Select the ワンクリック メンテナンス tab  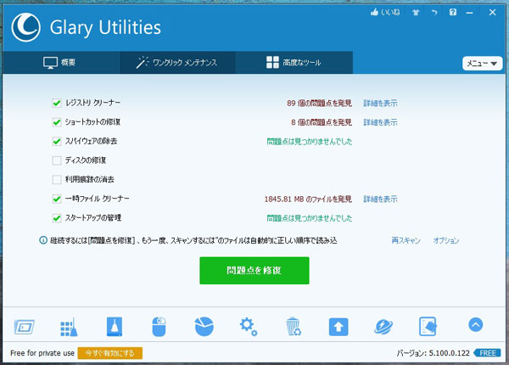[x=177, y=62]
